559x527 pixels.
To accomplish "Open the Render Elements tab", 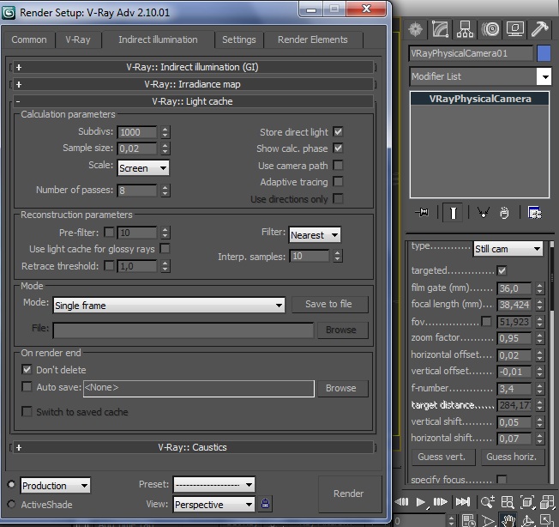I will coord(313,39).
